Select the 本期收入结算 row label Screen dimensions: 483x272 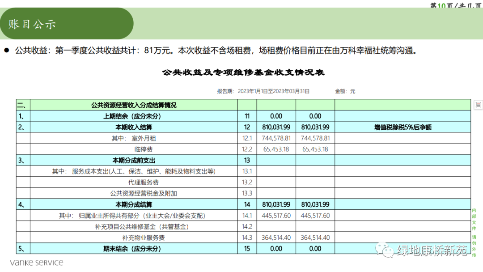pos(134,127)
